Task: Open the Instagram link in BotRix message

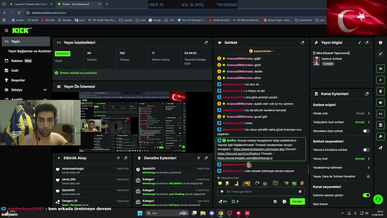Action: pos(259,149)
